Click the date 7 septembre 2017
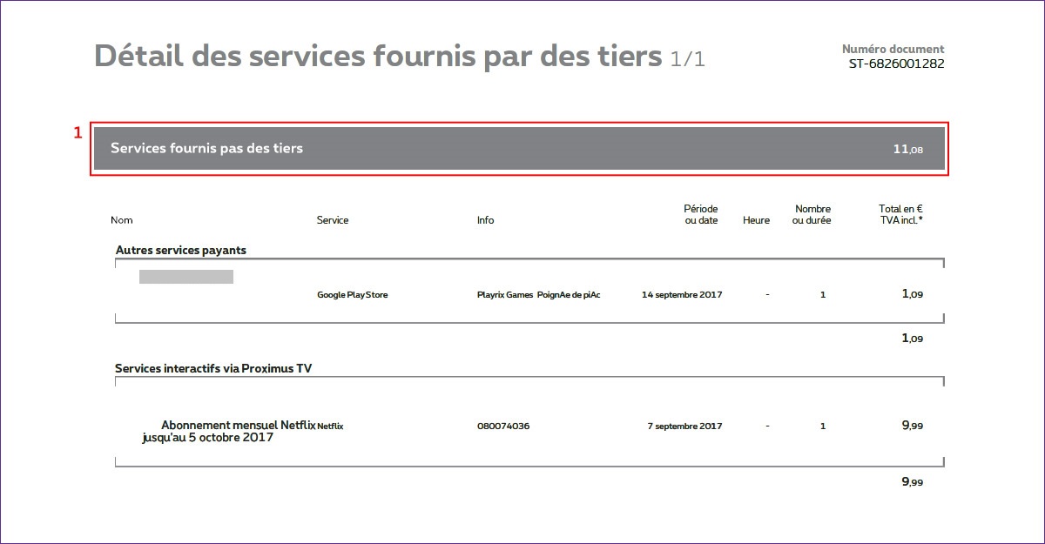 (684, 426)
